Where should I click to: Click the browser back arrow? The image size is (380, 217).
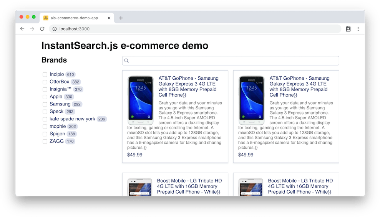pyautogui.click(x=22, y=29)
